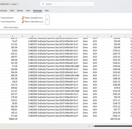Image resolution: width=132 pixels, height=129 pixels.
Task: Open the Help tab
Action: [47, 11]
